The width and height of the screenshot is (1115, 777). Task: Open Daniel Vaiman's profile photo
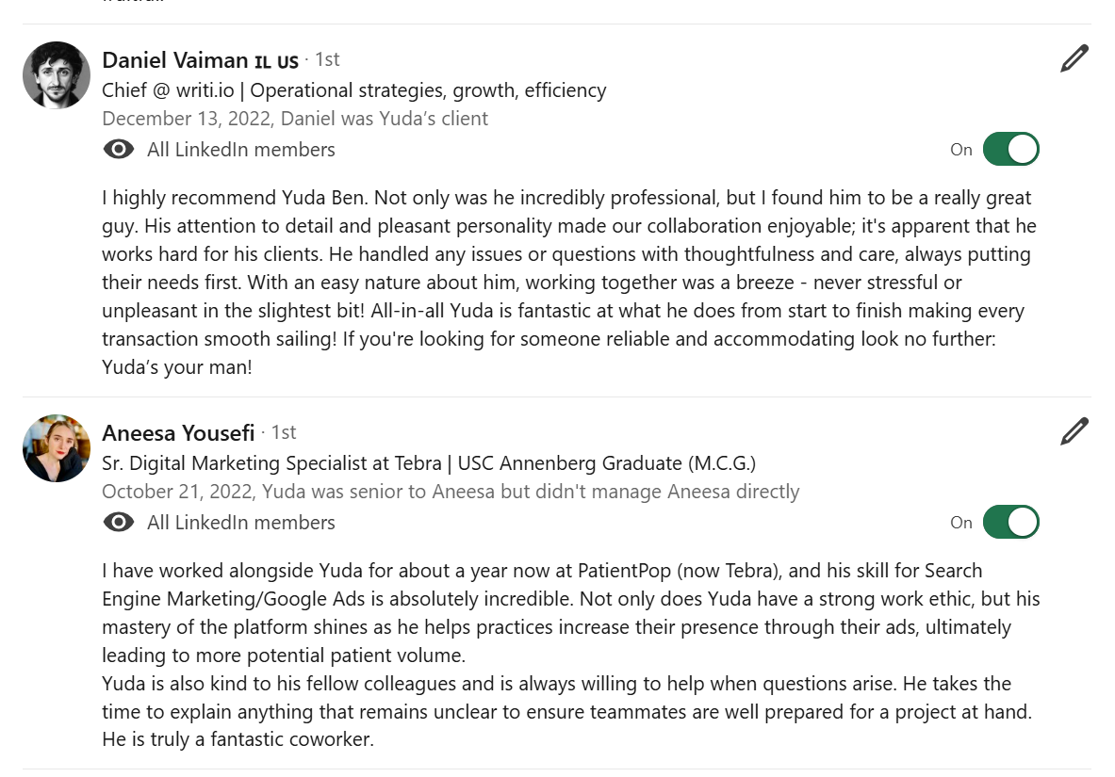pyautogui.click(x=57, y=75)
